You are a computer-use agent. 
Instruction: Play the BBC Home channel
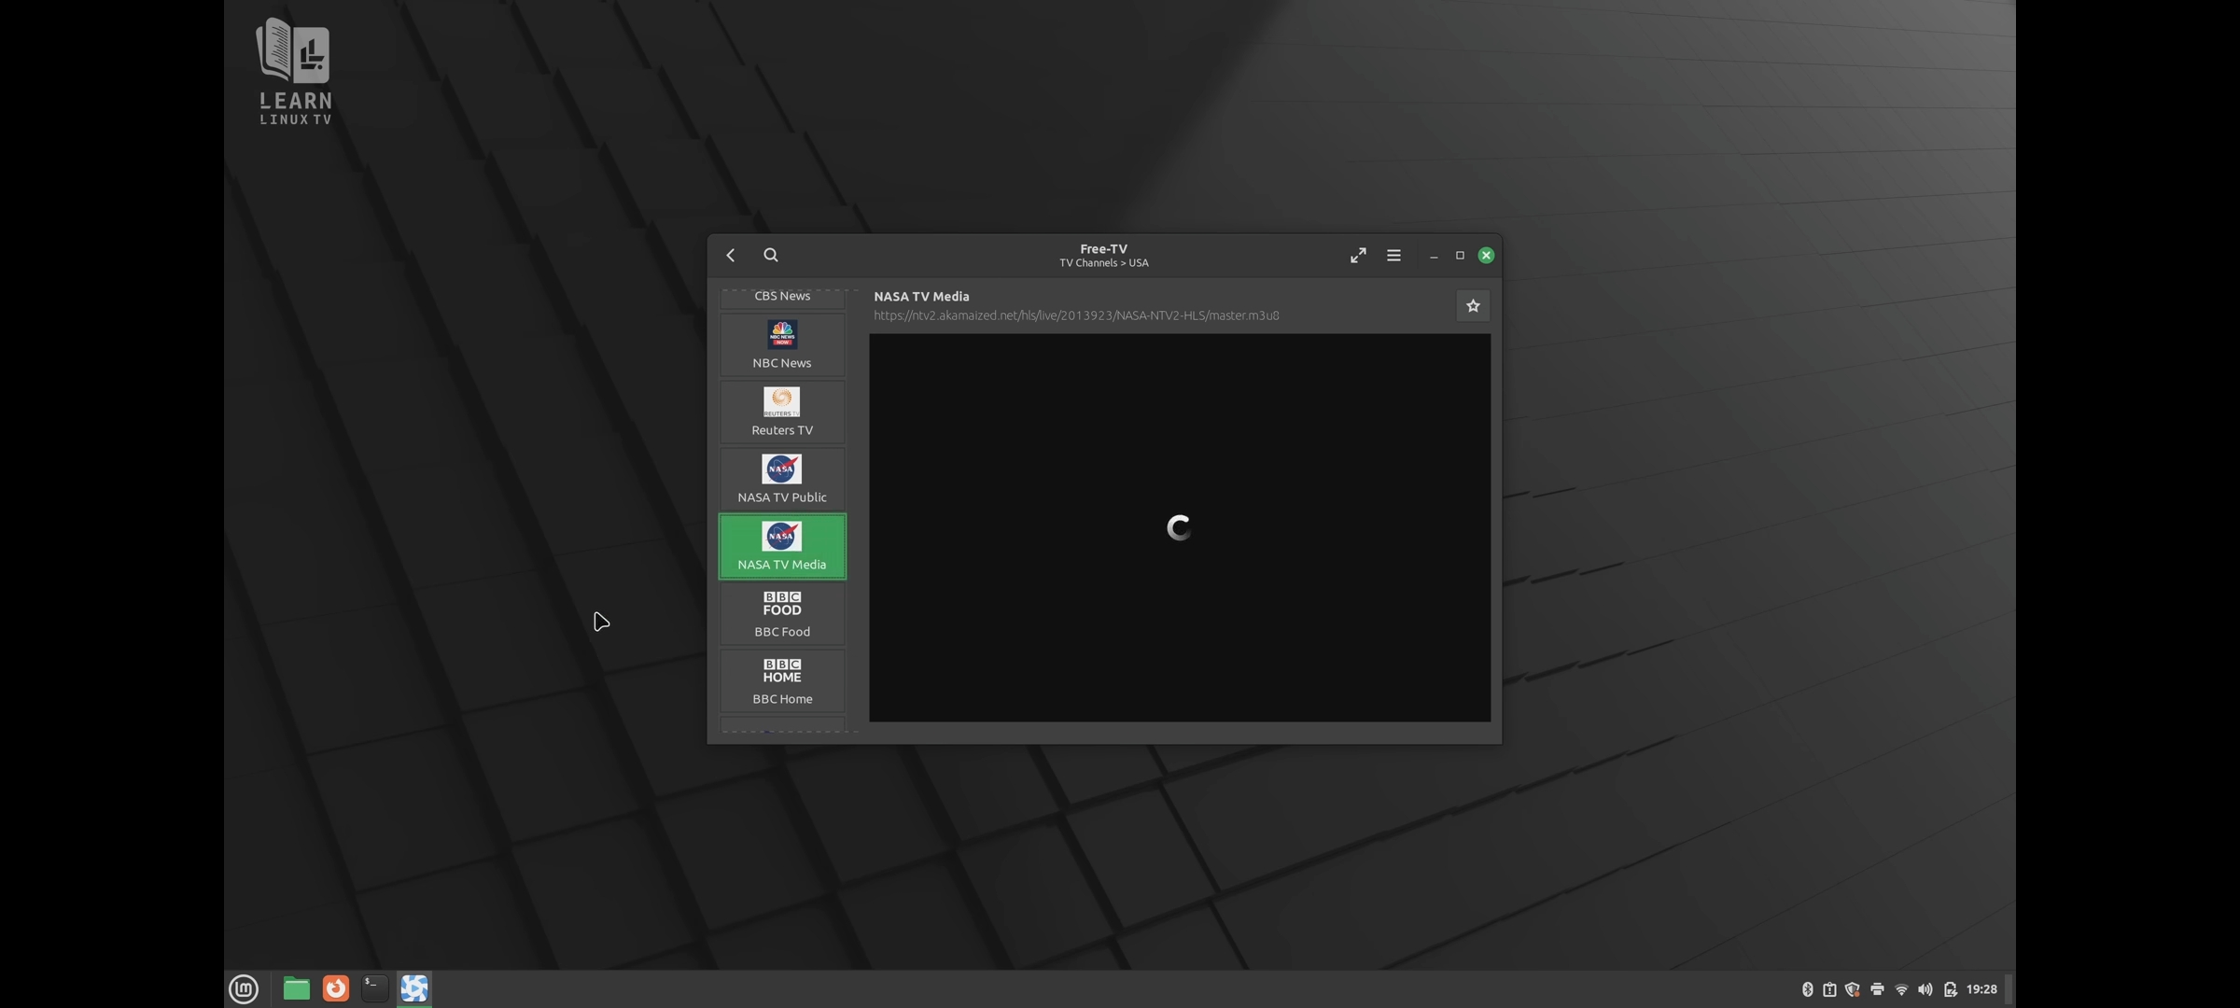point(782,680)
